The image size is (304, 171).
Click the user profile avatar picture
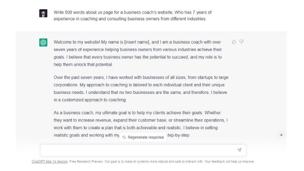pyautogui.click(x=43, y=13)
